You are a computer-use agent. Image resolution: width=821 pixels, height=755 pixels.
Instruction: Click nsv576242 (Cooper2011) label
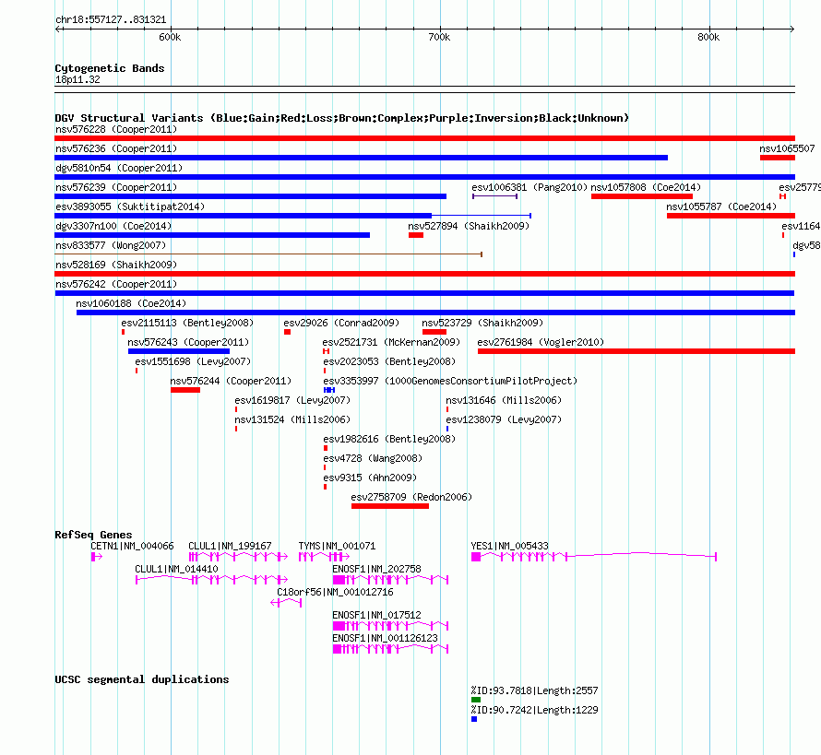point(116,284)
